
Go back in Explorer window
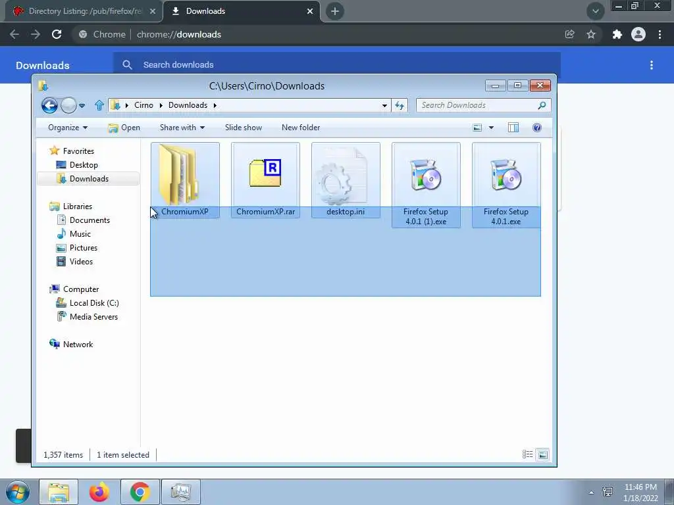(x=49, y=105)
